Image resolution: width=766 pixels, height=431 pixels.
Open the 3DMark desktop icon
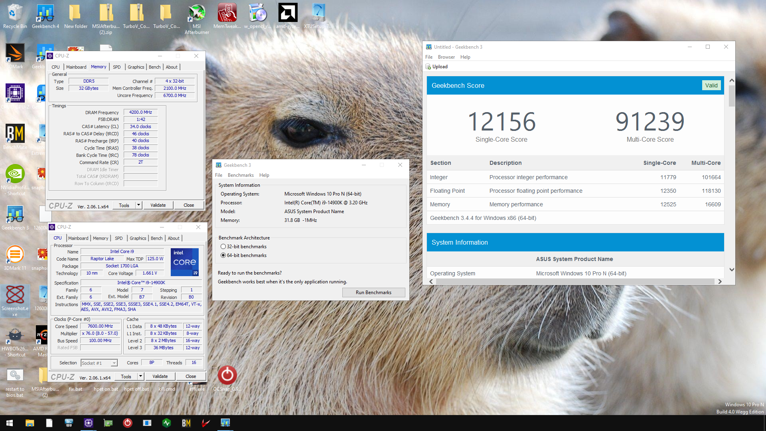(x=15, y=56)
